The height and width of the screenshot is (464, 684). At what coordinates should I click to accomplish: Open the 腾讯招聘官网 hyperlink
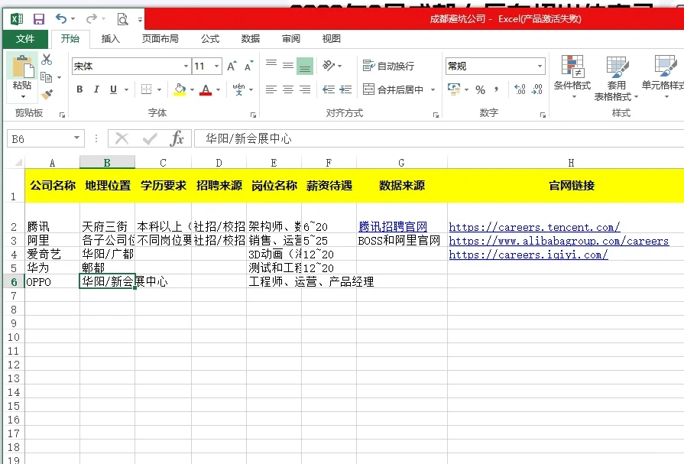click(393, 226)
